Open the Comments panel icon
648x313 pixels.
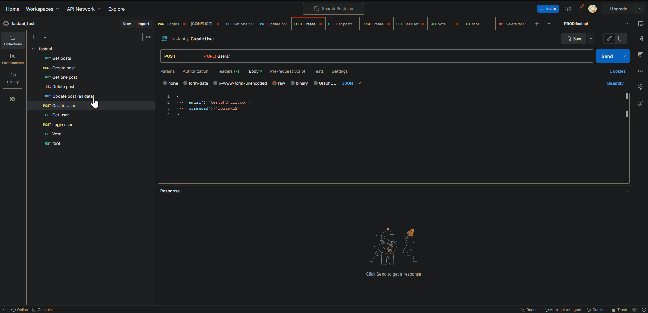click(x=640, y=55)
